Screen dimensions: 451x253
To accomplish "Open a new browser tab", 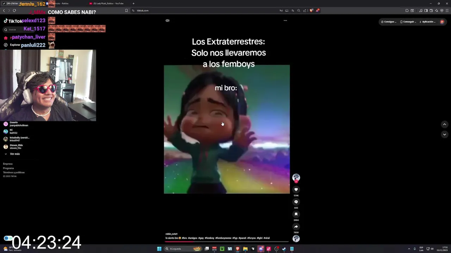I will 134,4.
